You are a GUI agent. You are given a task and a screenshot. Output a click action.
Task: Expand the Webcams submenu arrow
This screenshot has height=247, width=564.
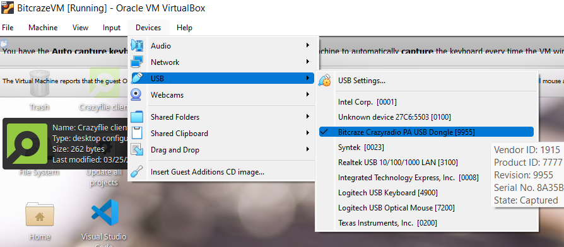pyautogui.click(x=307, y=95)
